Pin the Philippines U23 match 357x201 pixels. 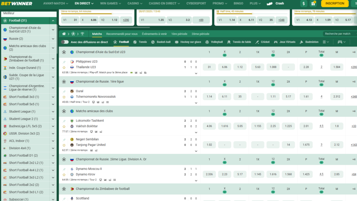64,62
